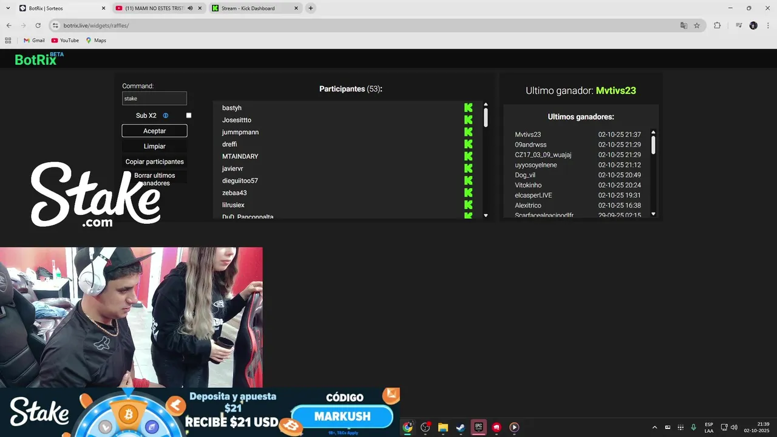Click the Kick icon beside jummpmann

click(468, 132)
